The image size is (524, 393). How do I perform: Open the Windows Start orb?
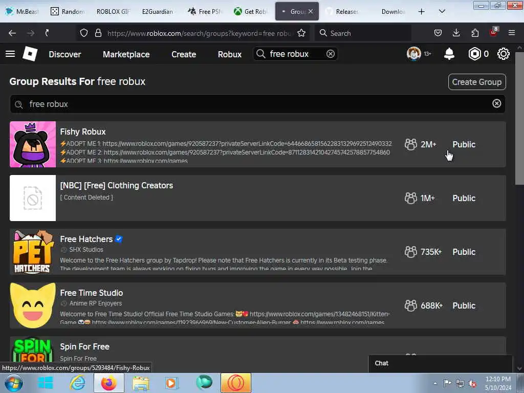pos(13,383)
